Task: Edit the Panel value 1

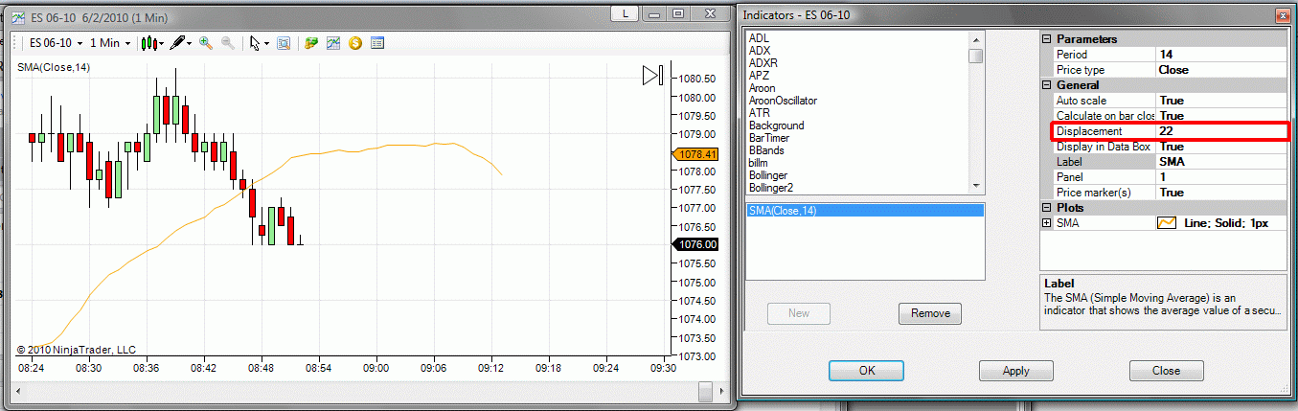Action: [1221, 177]
